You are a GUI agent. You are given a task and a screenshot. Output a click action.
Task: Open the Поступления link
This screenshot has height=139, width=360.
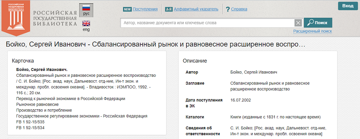[145, 9]
